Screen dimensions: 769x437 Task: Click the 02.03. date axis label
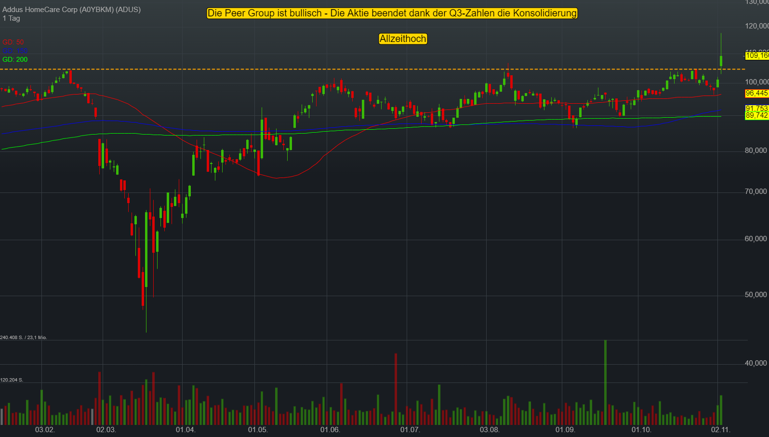(106, 430)
